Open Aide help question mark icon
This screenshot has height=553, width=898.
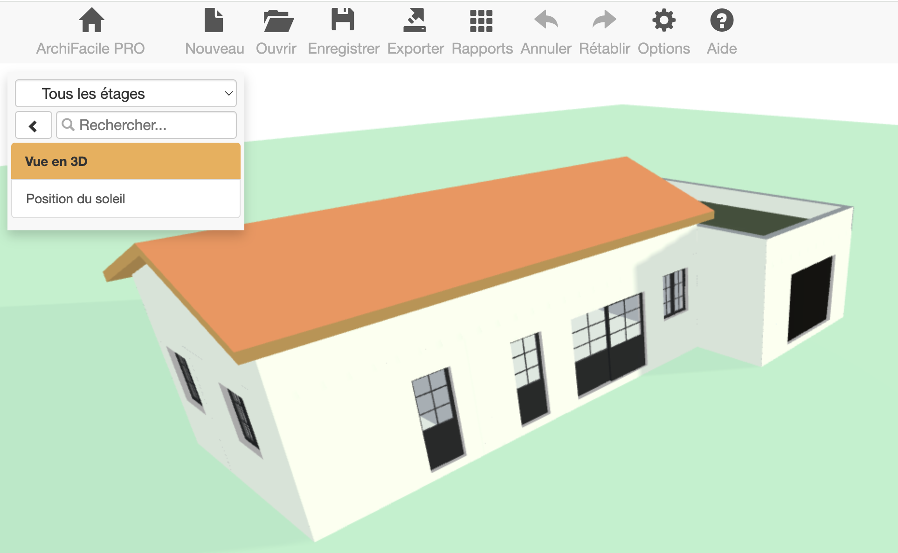[x=721, y=21]
